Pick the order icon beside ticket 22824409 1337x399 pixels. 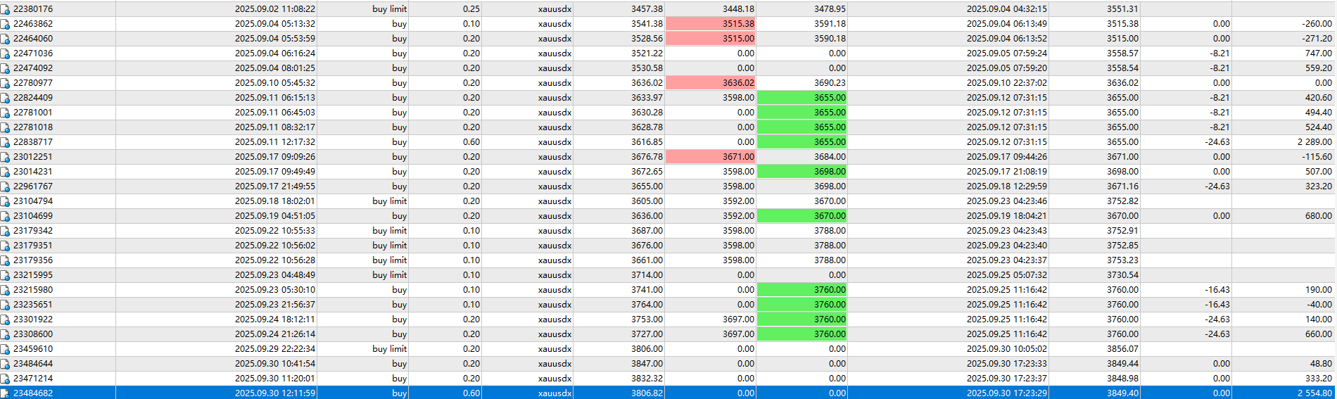pos(5,98)
